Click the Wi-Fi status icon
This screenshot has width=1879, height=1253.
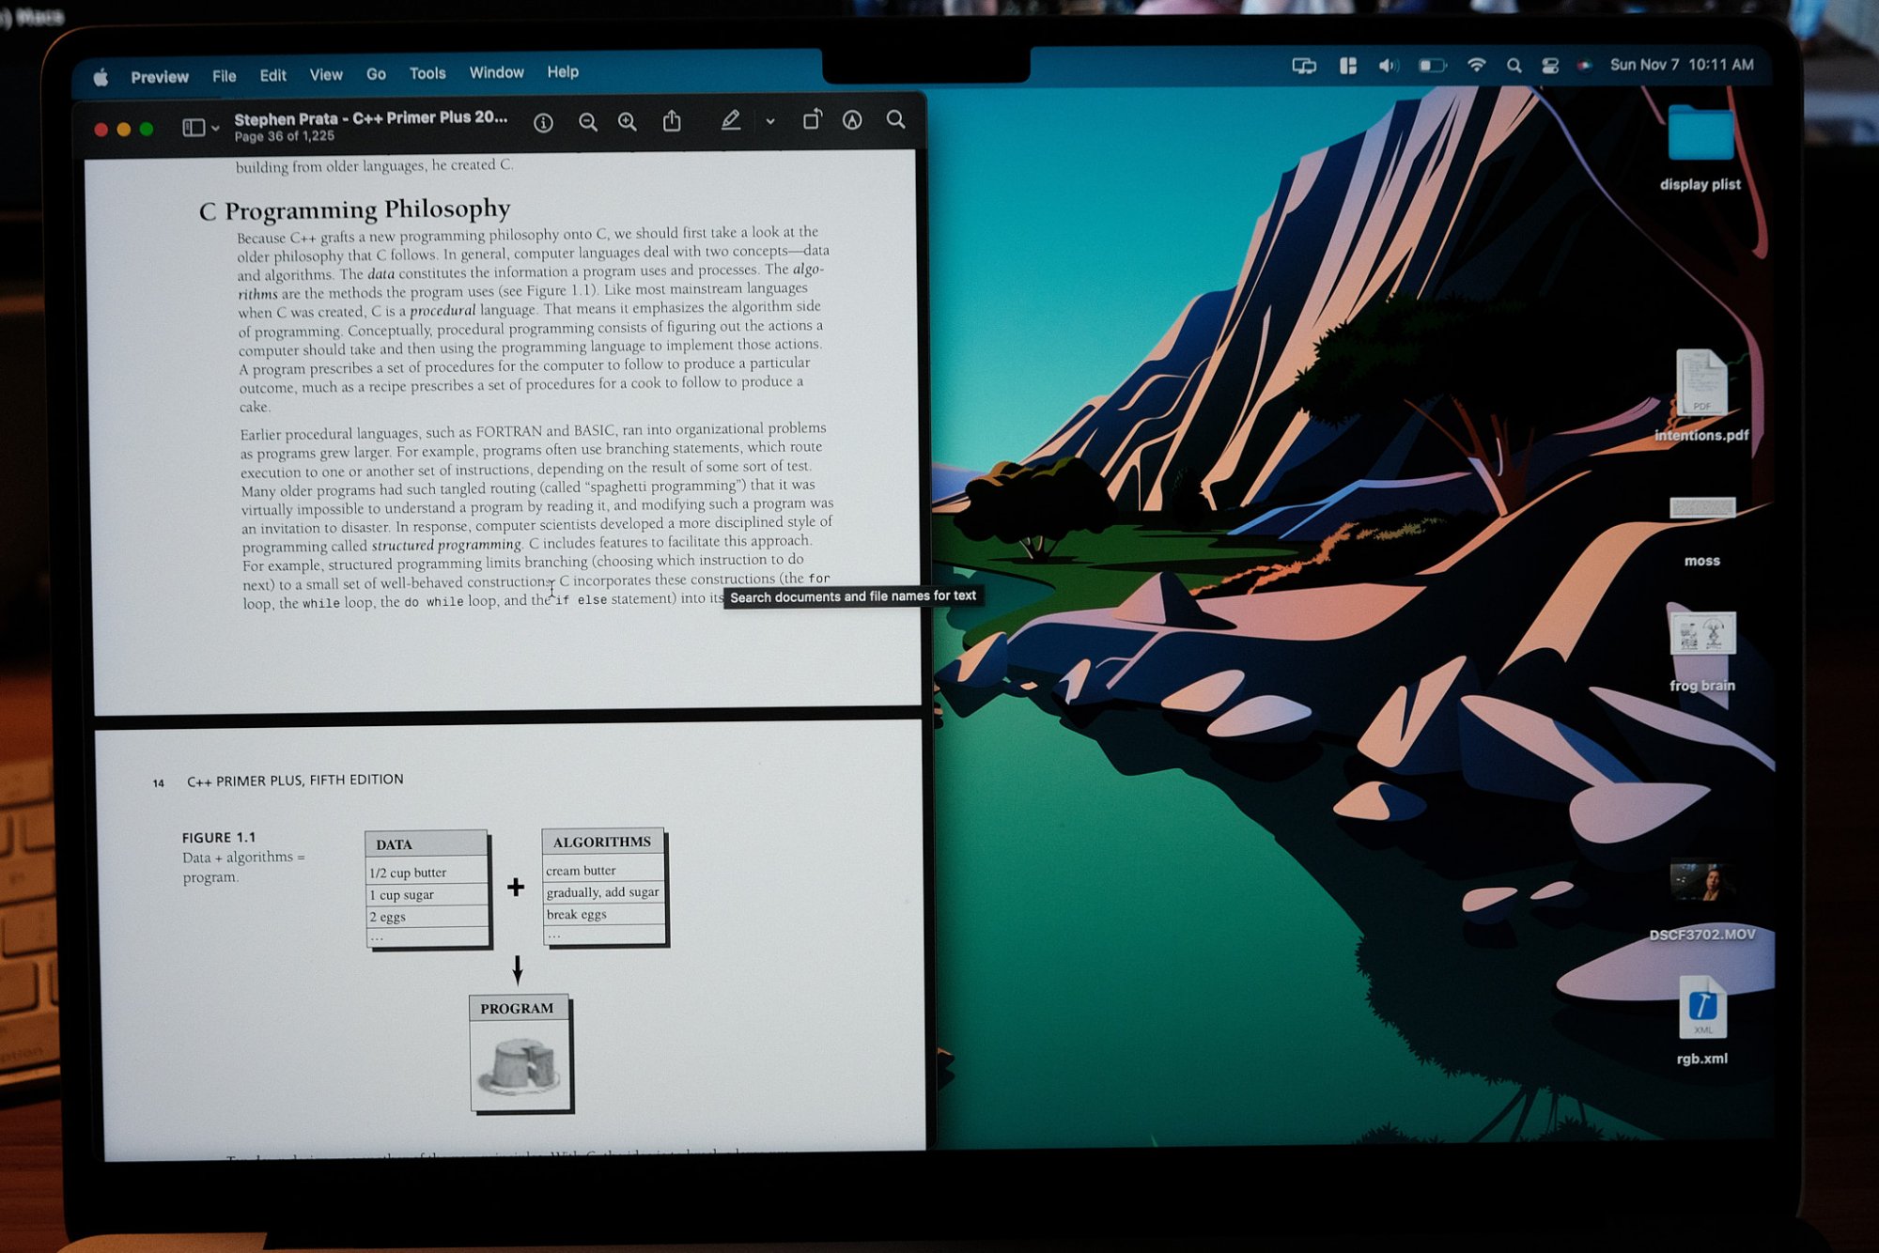(1476, 66)
